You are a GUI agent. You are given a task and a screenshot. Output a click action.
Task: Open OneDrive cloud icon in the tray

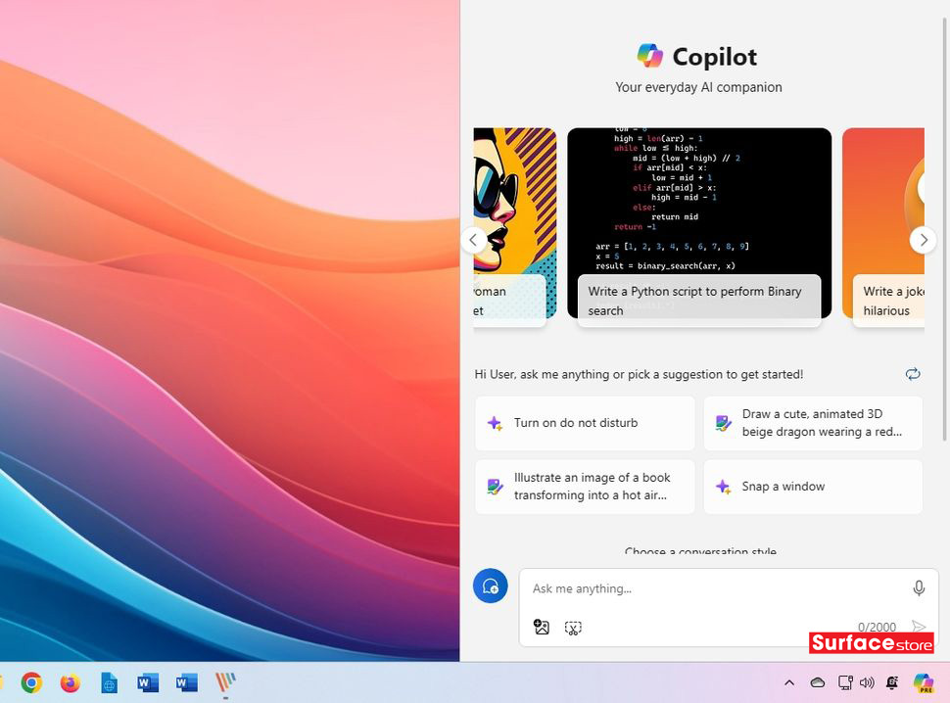click(x=818, y=682)
